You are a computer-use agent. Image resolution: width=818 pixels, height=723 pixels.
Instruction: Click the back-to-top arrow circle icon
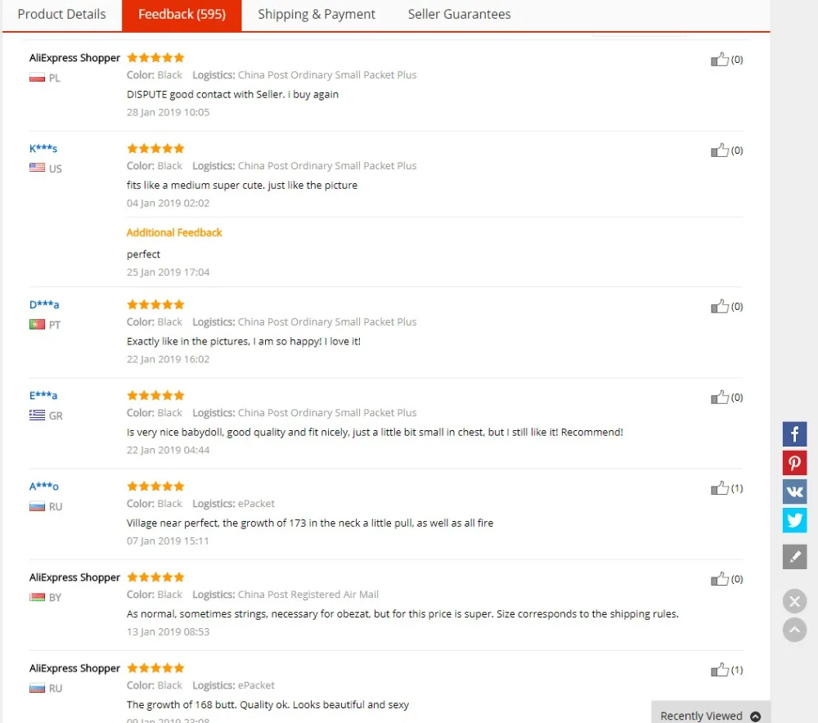pyautogui.click(x=794, y=630)
